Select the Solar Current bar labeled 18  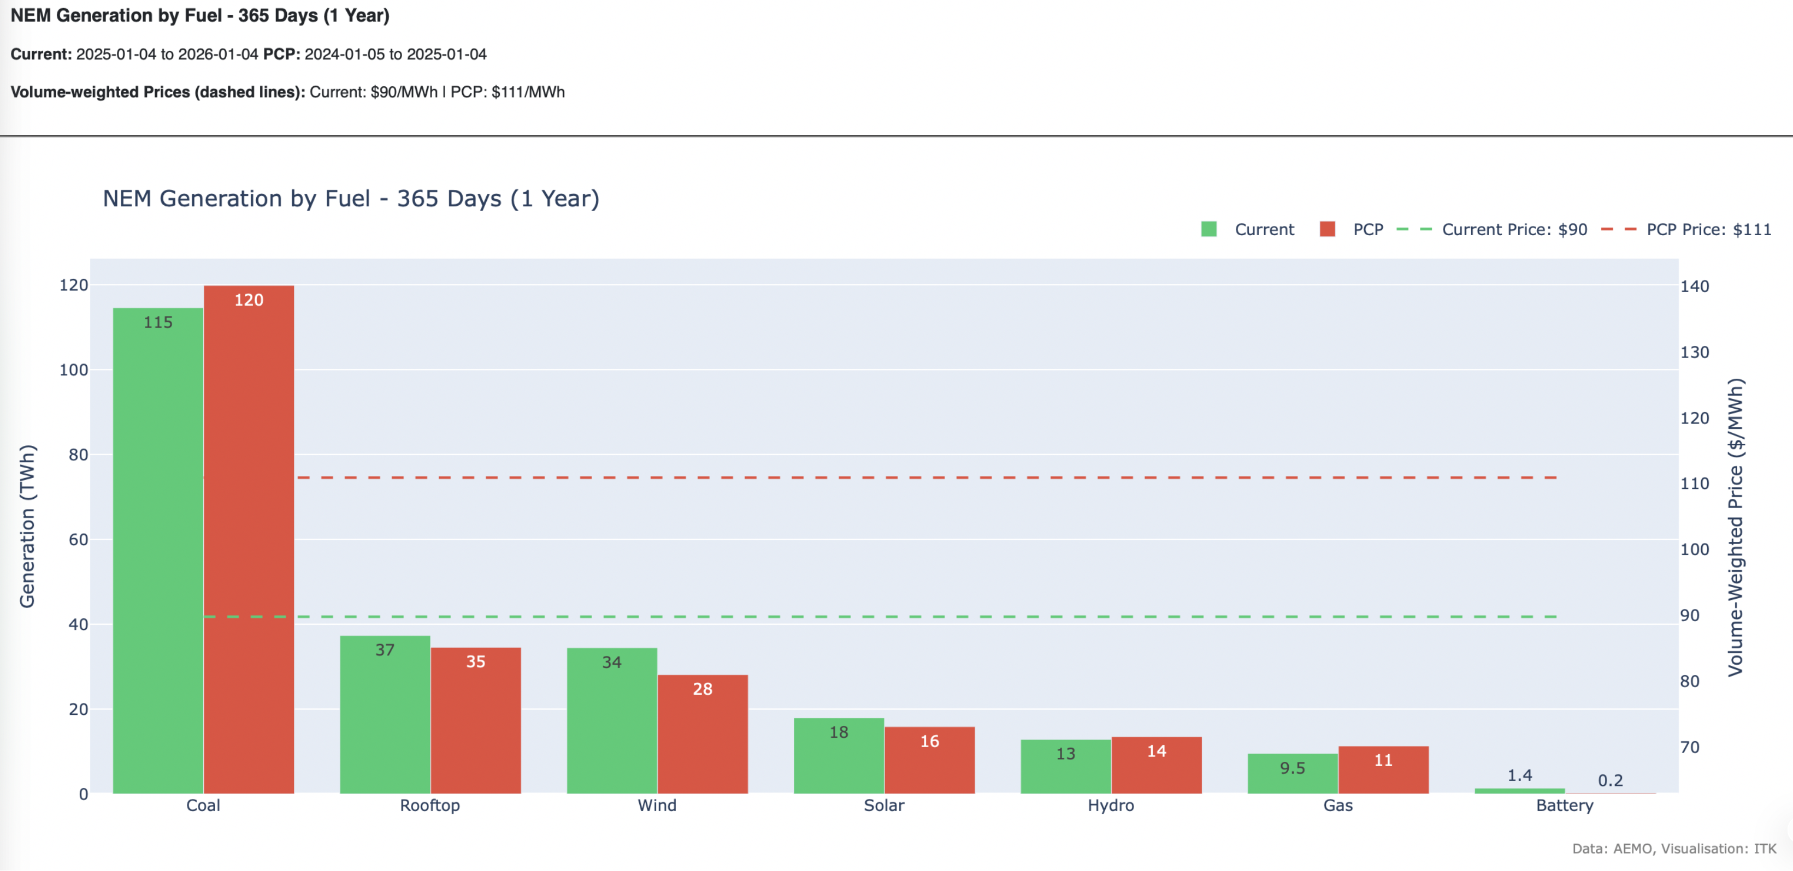coord(839,756)
